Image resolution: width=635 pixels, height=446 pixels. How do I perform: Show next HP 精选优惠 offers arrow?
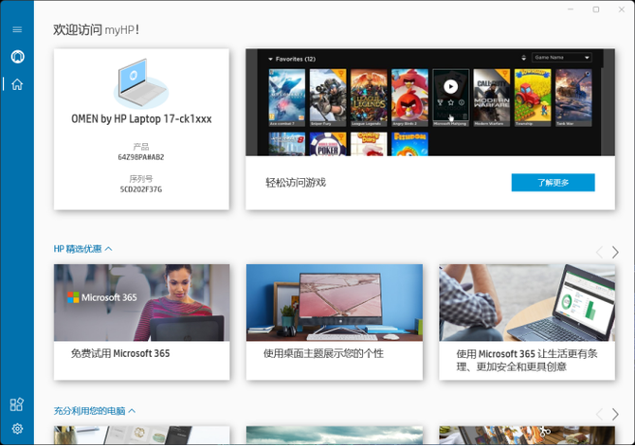click(615, 252)
